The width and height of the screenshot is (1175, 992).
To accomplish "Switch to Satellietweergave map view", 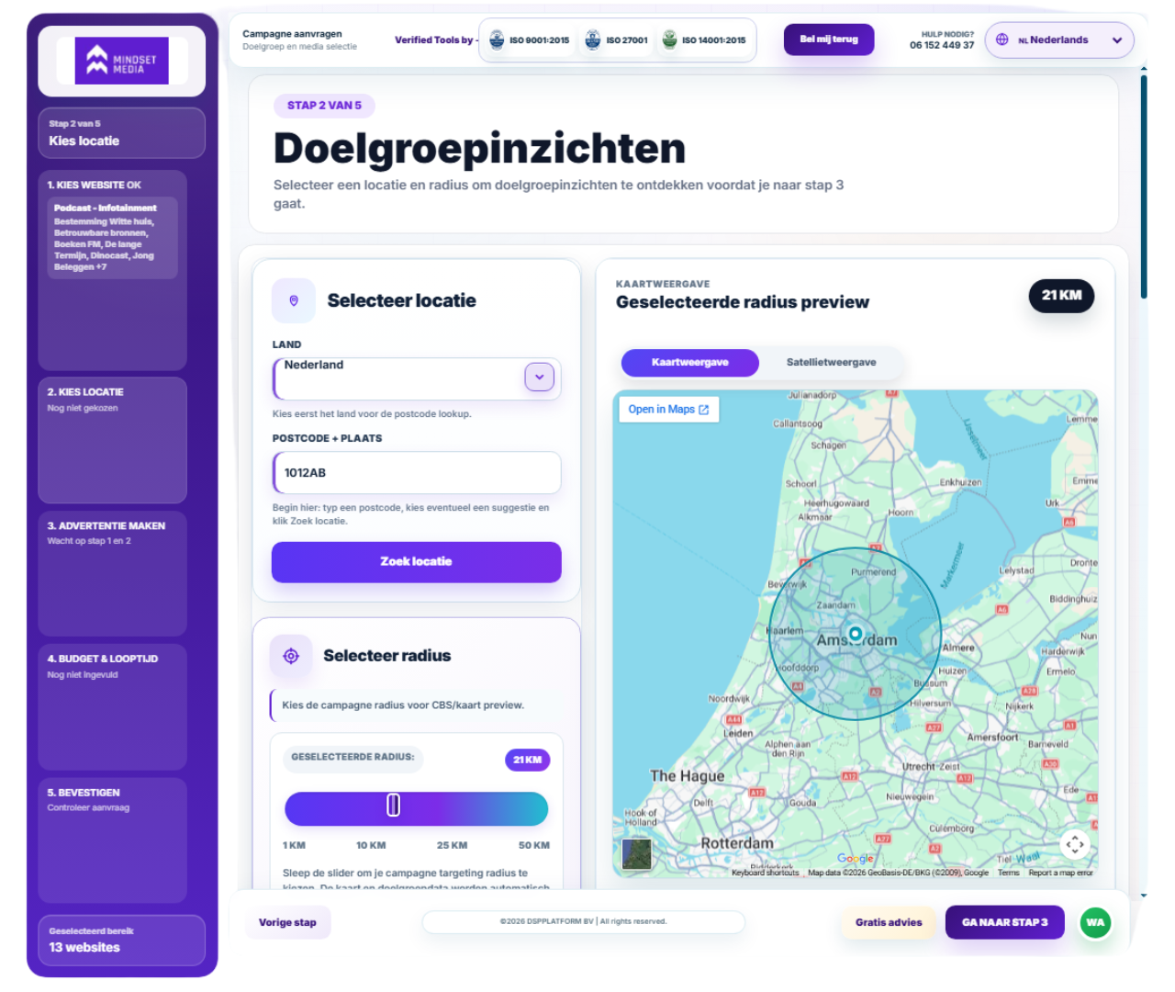I will click(831, 363).
